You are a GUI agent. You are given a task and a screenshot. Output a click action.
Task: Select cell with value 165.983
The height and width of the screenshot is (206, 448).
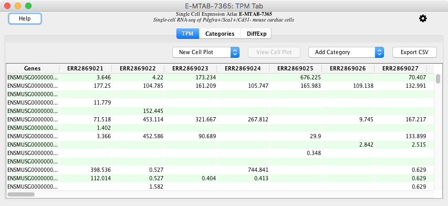tap(296, 86)
